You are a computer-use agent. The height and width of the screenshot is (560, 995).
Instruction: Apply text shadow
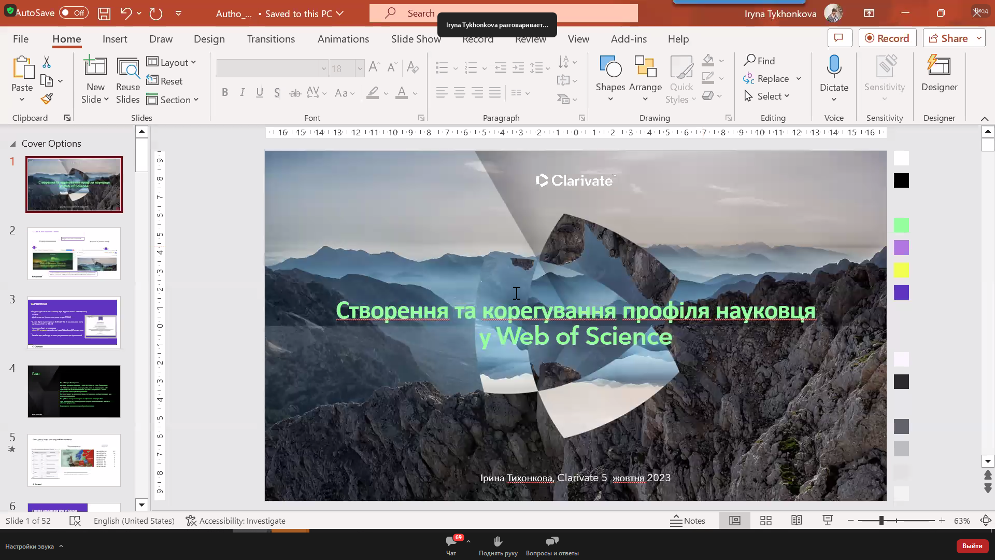(x=277, y=93)
